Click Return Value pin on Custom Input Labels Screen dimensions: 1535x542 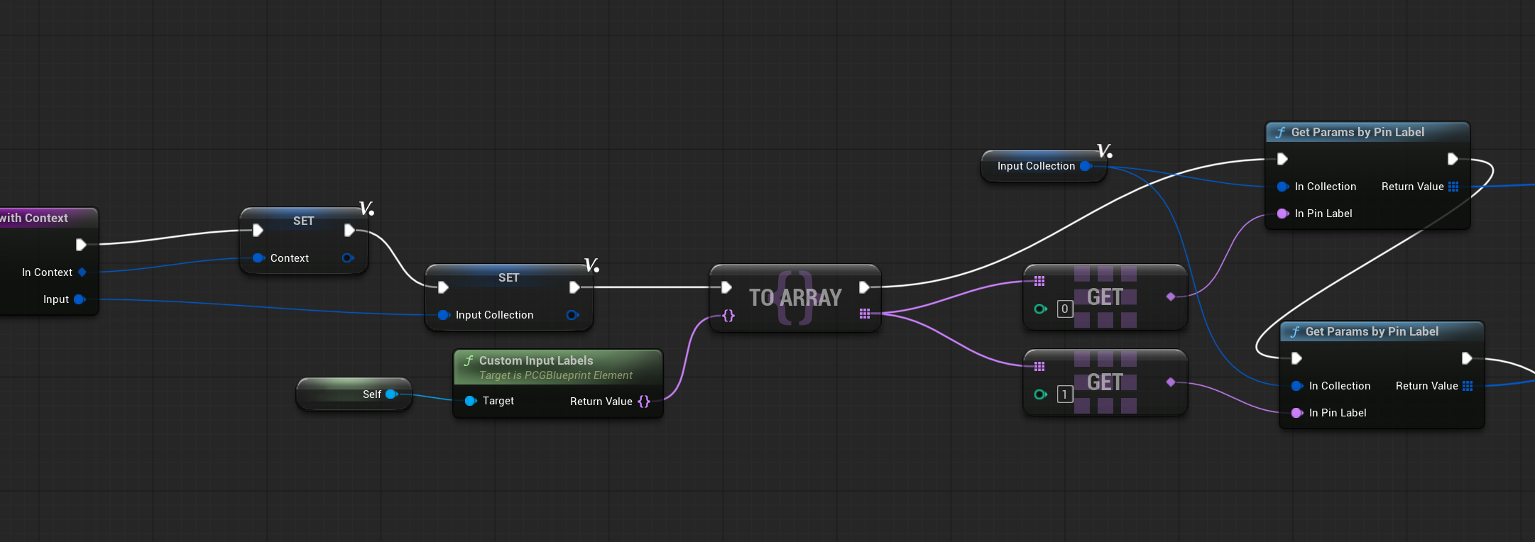point(644,402)
